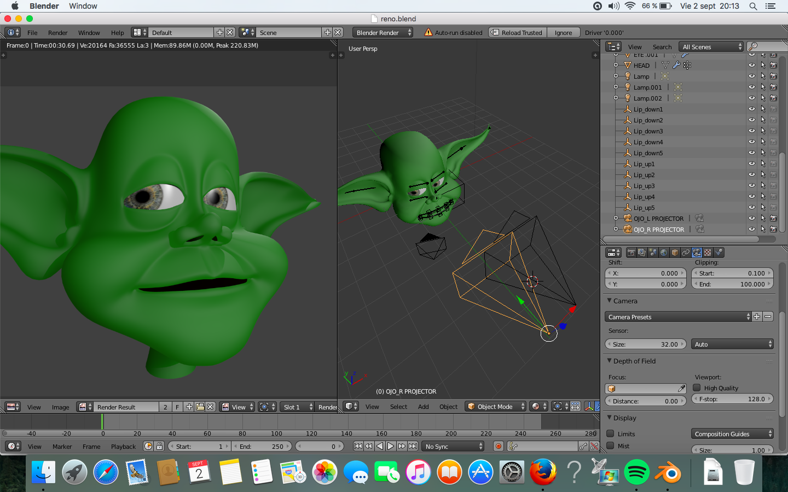Open the File menu

click(32, 32)
